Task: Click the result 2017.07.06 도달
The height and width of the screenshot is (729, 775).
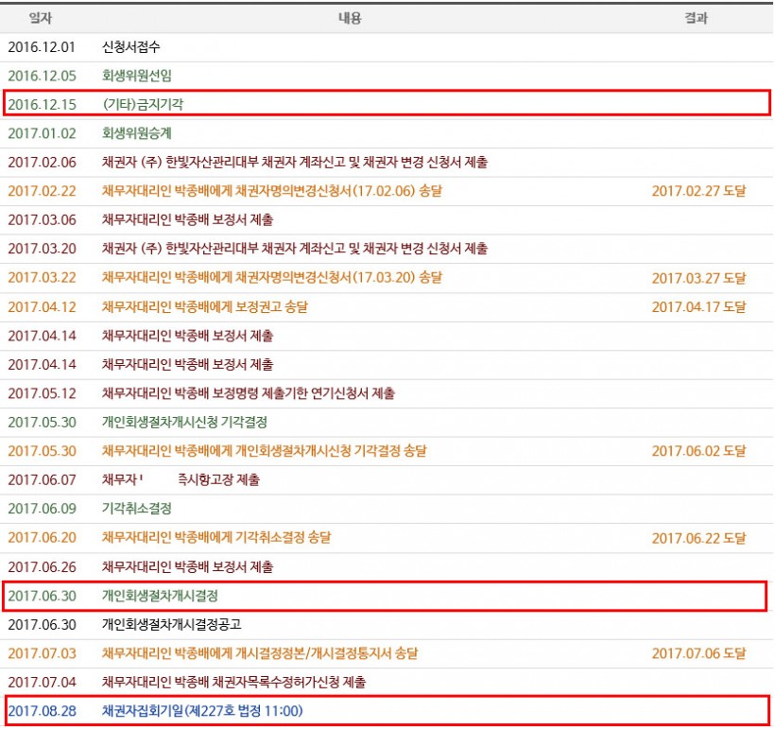Action: [x=698, y=653]
